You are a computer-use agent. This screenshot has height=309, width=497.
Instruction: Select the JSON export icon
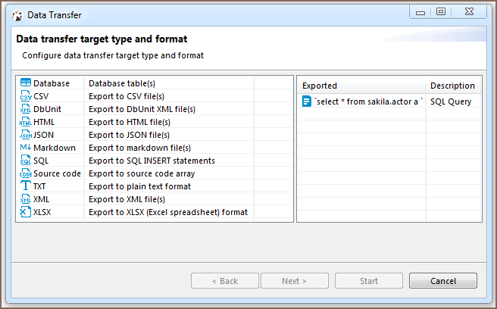click(x=26, y=135)
